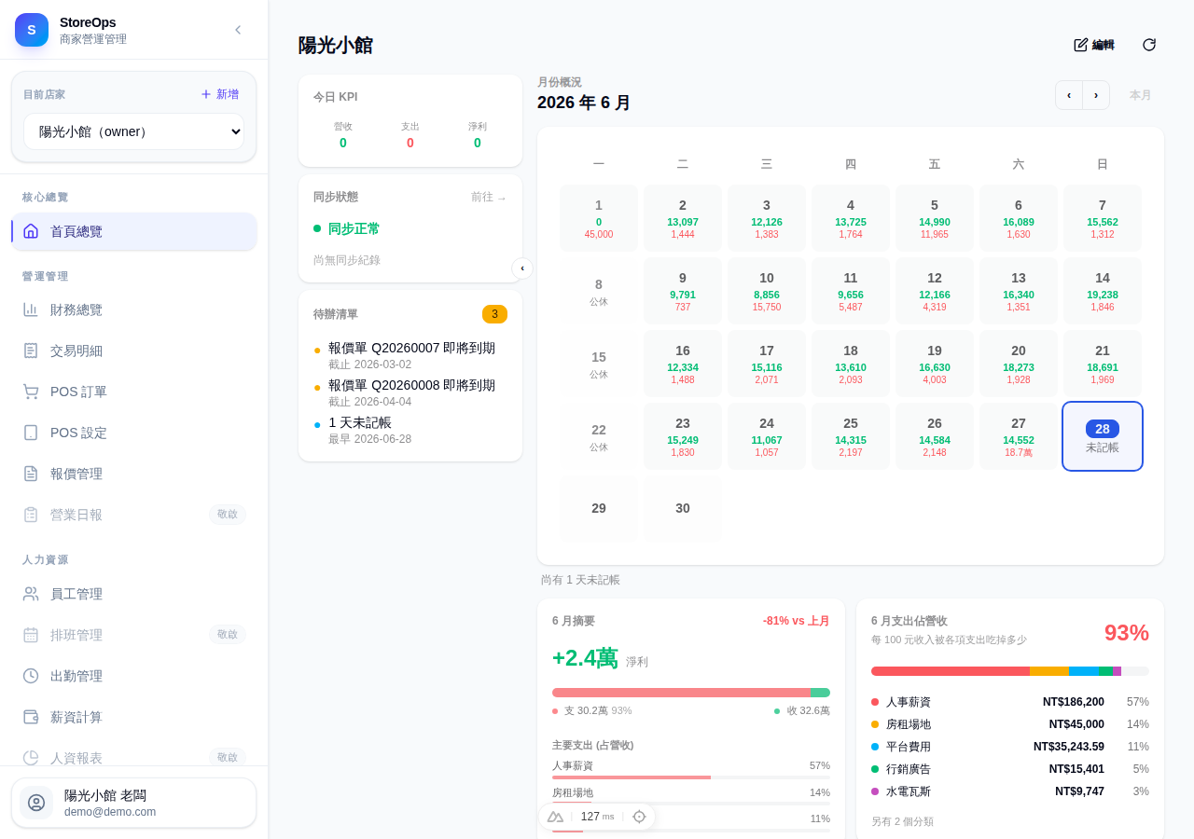Select calendar day 8 公休
This screenshot has width=1194, height=839.
pos(599,291)
